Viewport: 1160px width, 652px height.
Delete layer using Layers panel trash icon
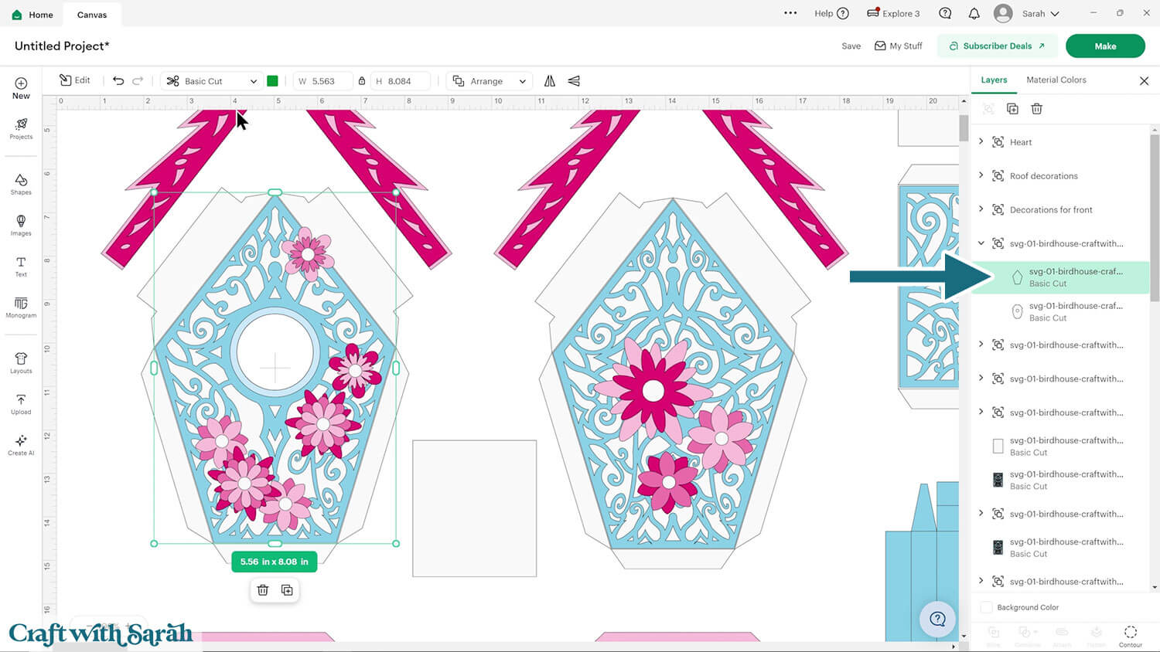1036,109
